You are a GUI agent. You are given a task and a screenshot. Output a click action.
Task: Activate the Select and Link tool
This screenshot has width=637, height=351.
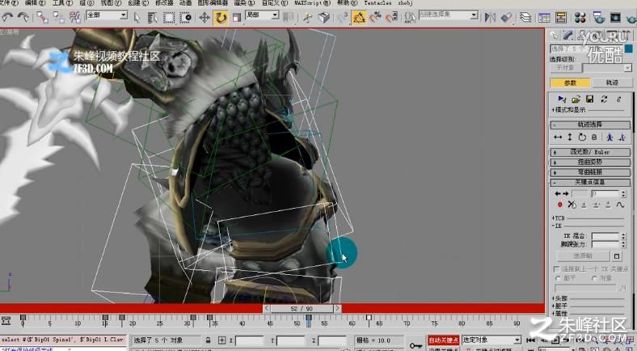[x=42, y=17]
